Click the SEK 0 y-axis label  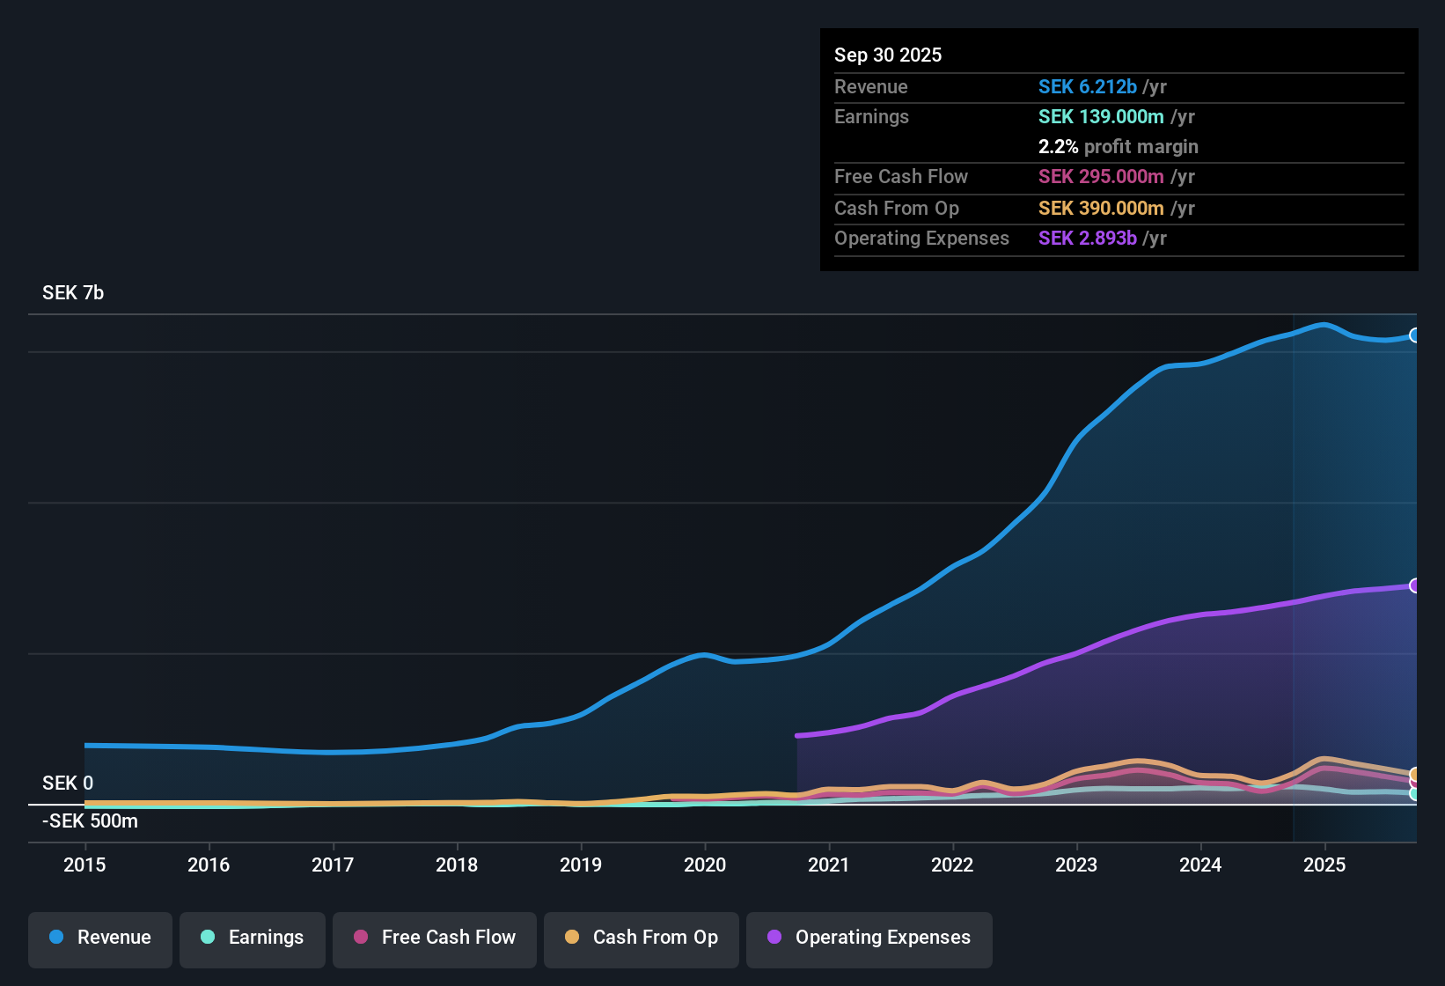[68, 784]
